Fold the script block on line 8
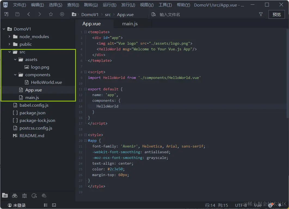The image size is (289, 209). pos(85,72)
